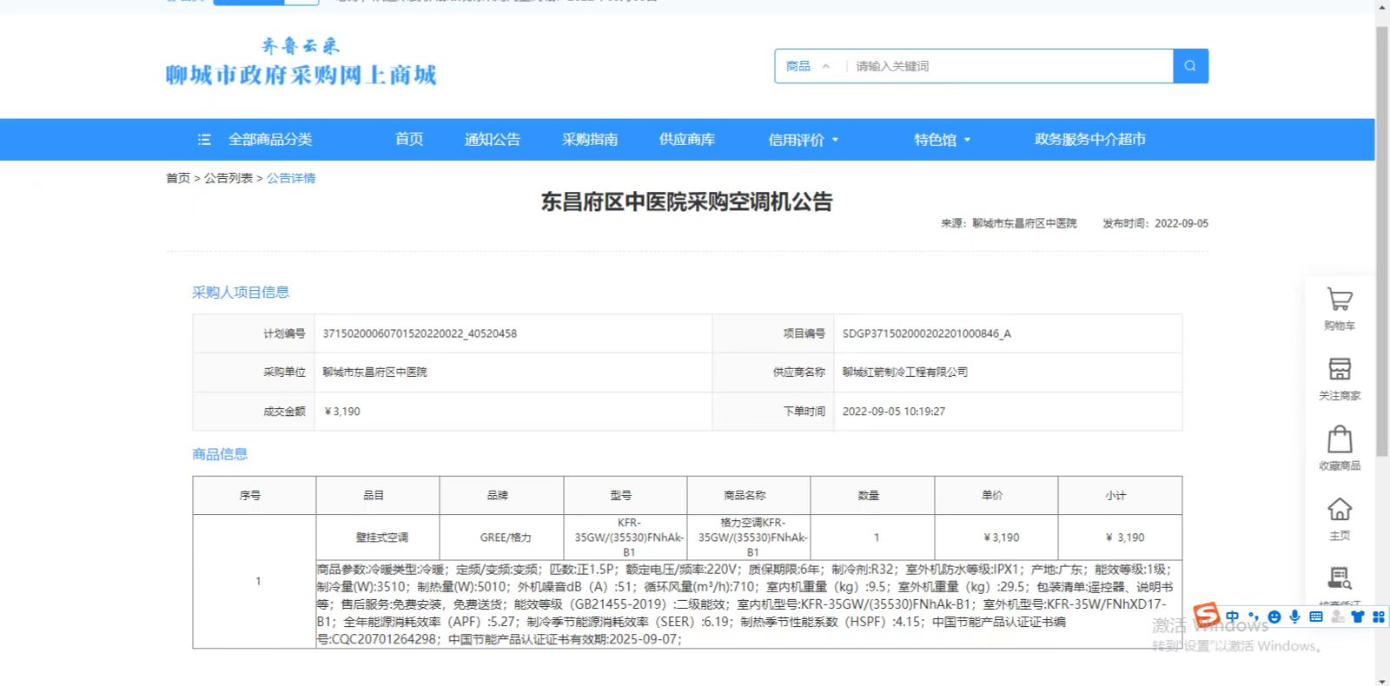Go to 主页 via the house icon
The image size is (1390, 686).
click(1340, 509)
